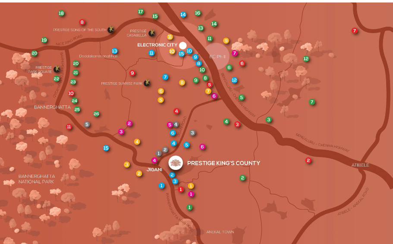Click the Anekal Town label
393x244 pixels.
(220, 232)
